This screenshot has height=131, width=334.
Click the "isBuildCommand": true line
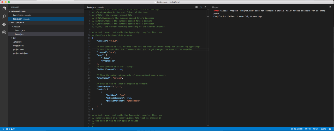coord(119,98)
